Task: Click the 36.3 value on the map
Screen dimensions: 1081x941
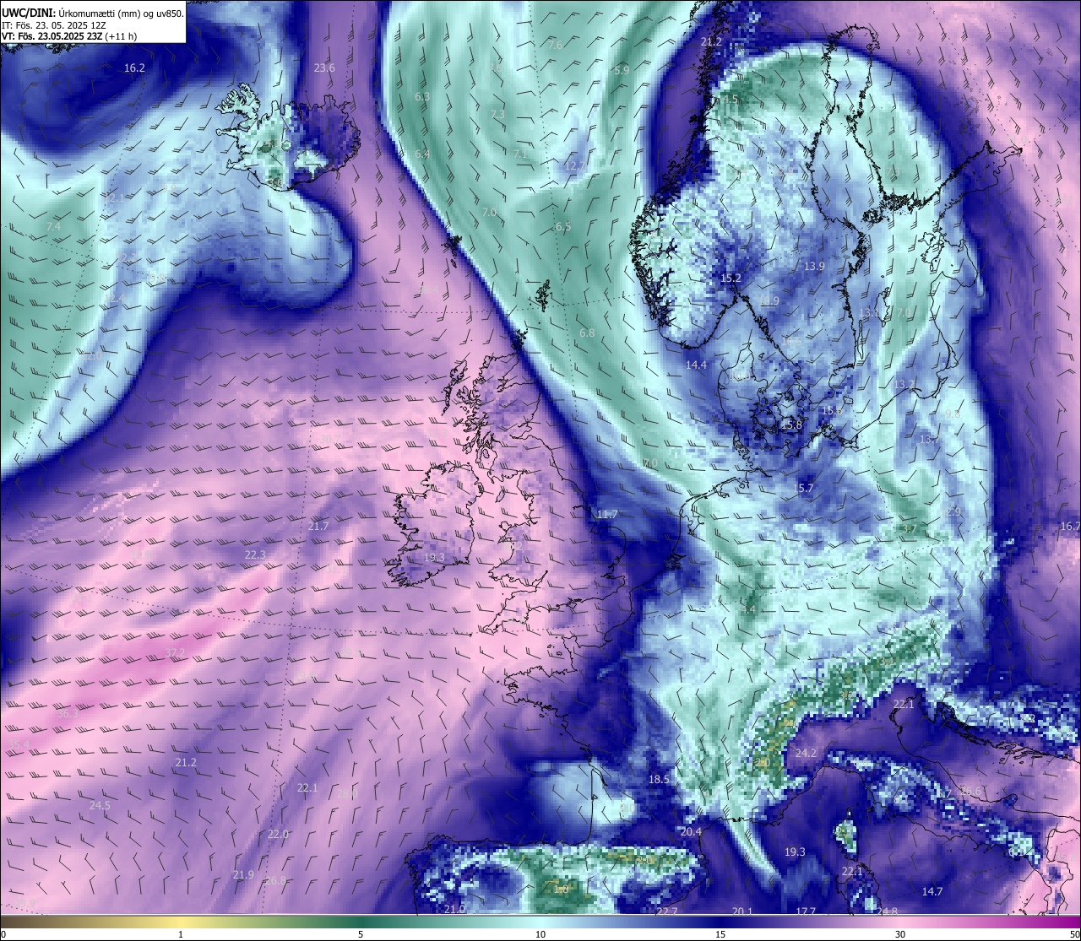Action: click(x=67, y=713)
